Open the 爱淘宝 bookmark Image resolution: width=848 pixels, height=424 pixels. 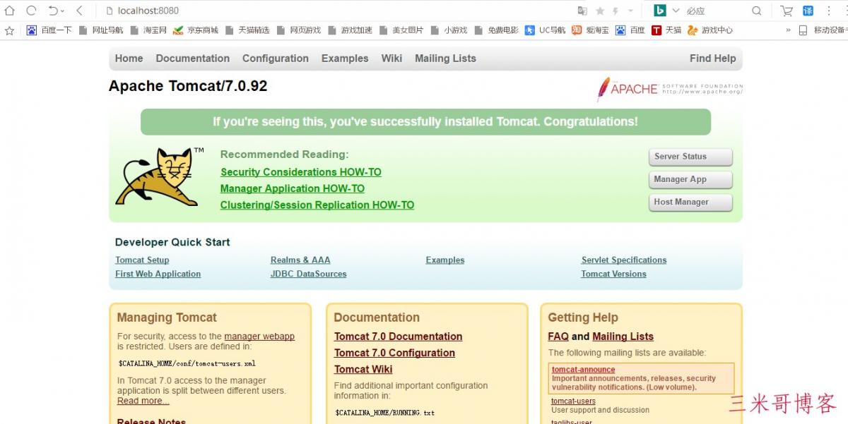[591, 30]
